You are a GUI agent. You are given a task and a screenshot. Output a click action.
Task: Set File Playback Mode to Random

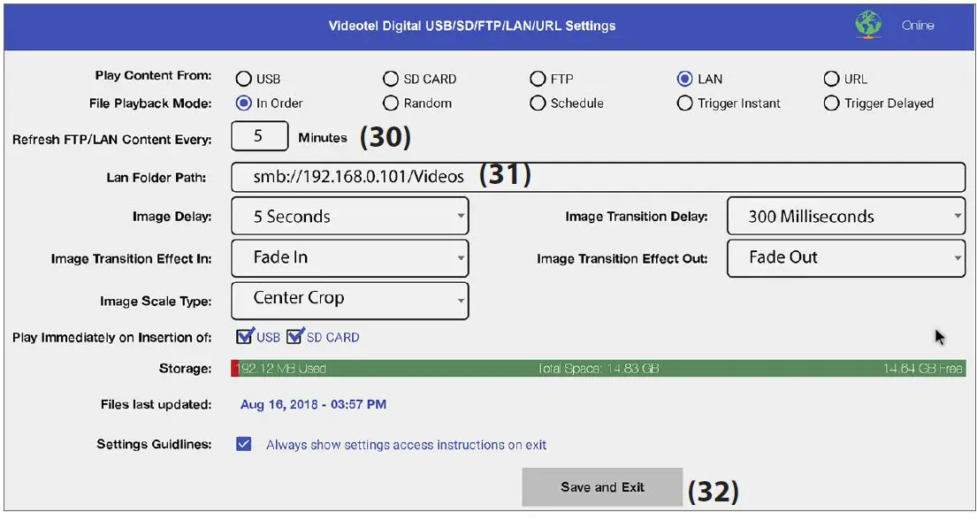click(x=390, y=103)
